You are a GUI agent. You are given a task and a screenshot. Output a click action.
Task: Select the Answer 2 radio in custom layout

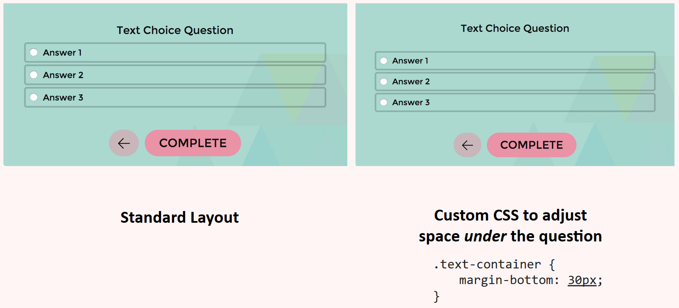pos(383,81)
